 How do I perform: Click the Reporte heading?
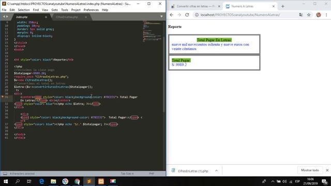(175, 27)
